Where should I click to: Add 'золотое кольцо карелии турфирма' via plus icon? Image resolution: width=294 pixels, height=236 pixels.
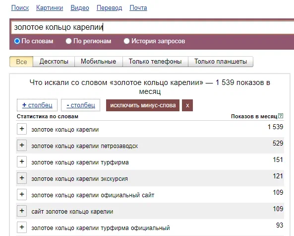(x=22, y=161)
